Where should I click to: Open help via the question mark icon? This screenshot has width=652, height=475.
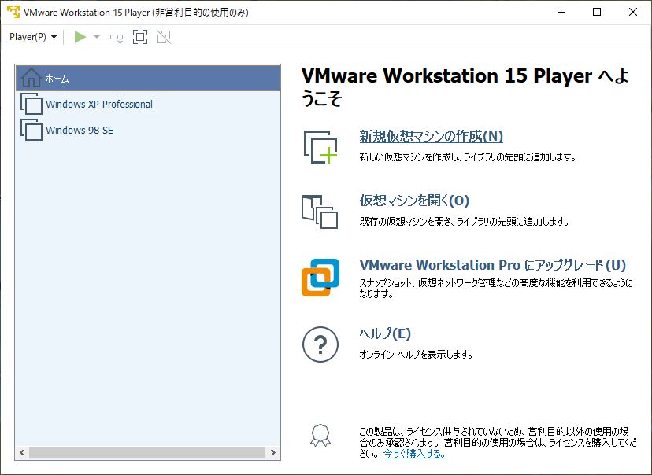[319, 344]
